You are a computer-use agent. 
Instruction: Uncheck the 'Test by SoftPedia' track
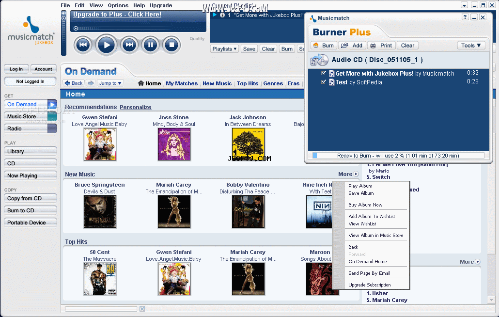tap(324, 82)
